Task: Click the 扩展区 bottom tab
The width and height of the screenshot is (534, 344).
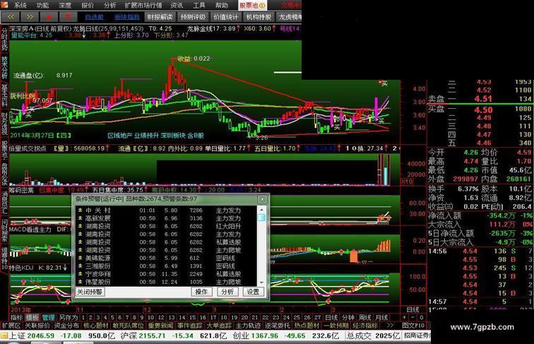Action: tap(11, 326)
